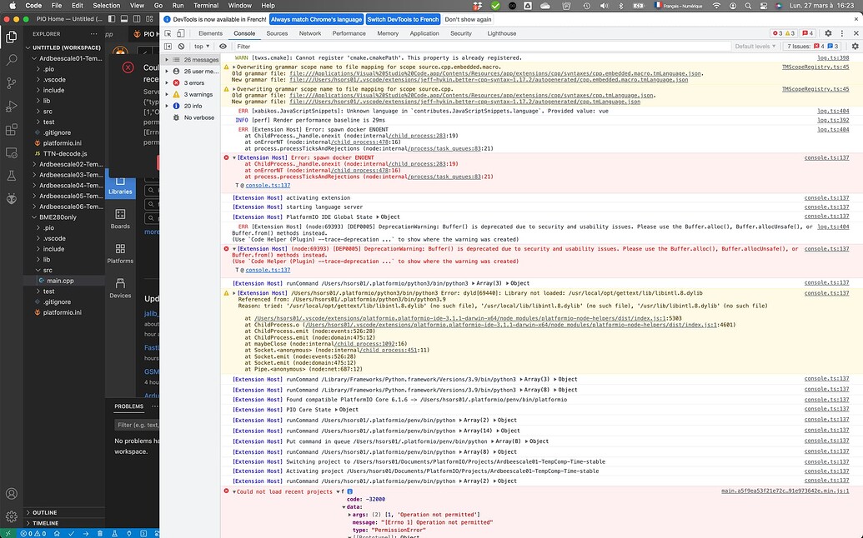The height and width of the screenshot is (538, 863).
Task: Switch to the Performance tab
Action: [349, 33]
